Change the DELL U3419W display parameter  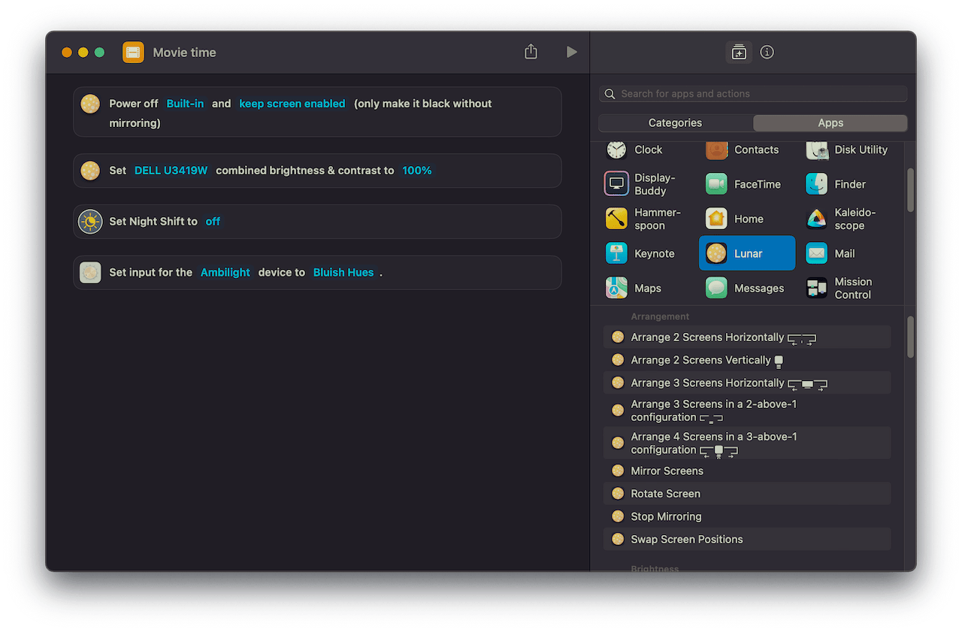[x=171, y=171]
